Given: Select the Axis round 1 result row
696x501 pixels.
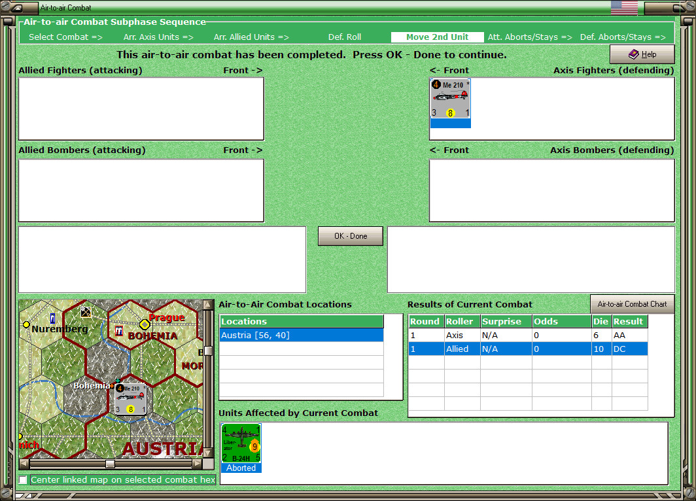Looking at the screenshot, I should [528, 335].
